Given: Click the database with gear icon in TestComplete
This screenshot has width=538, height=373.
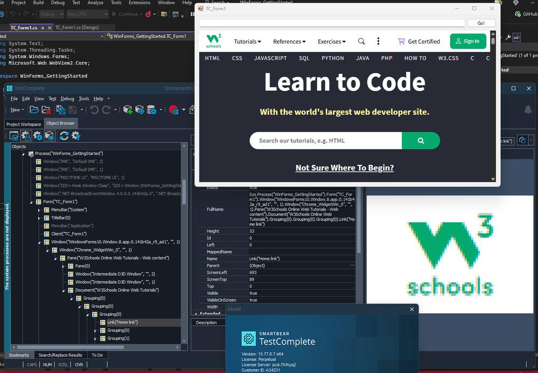Looking at the screenshot, I should click(x=152, y=109).
